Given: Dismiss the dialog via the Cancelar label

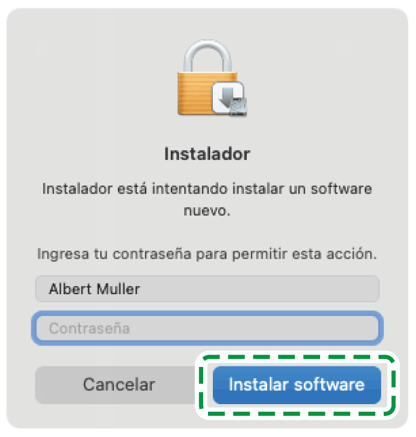Looking at the screenshot, I should tap(119, 385).
